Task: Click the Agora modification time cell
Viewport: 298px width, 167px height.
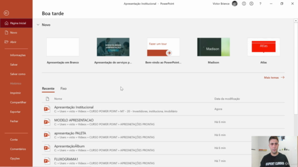Action: point(218,109)
